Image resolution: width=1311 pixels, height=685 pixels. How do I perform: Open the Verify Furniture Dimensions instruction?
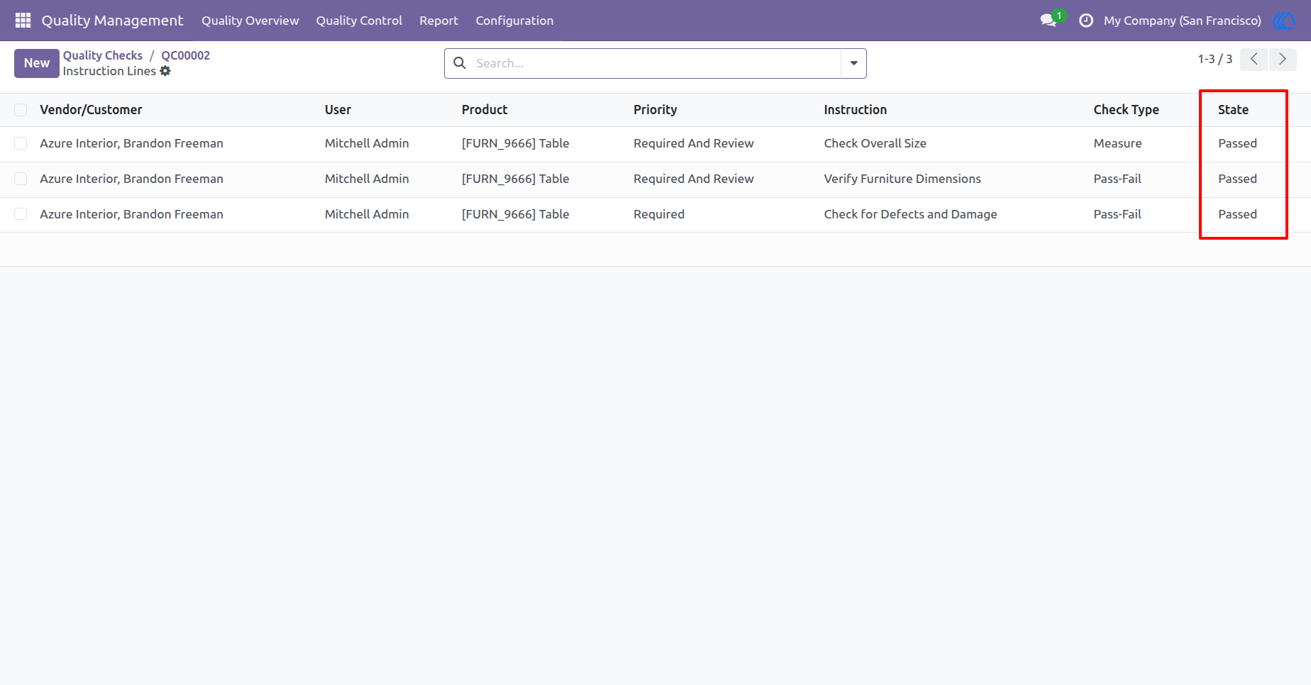902,179
